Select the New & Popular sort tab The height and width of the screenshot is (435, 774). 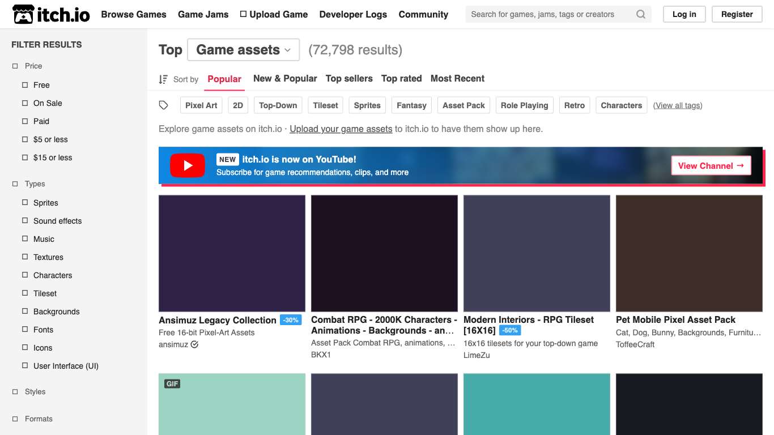pos(285,78)
